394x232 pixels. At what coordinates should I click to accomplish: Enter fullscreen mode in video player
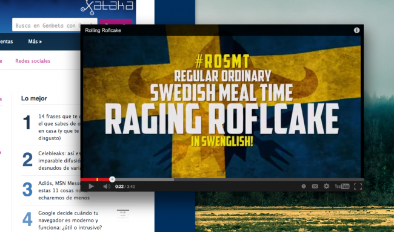(x=358, y=187)
